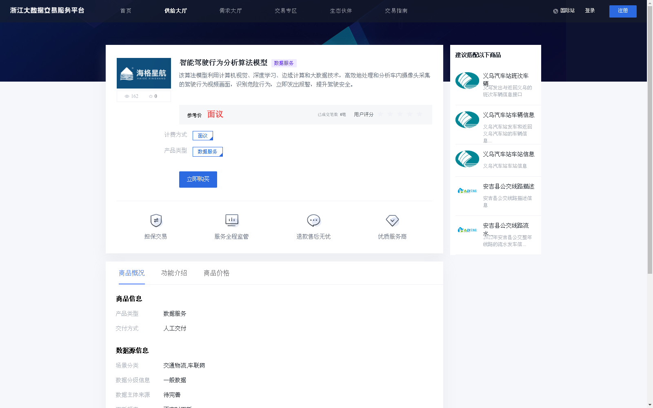The image size is (653, 408).
Task: Open 义乌汽车站车站信息 product logo
Action: pyautogui.click(x=467, y=159)
